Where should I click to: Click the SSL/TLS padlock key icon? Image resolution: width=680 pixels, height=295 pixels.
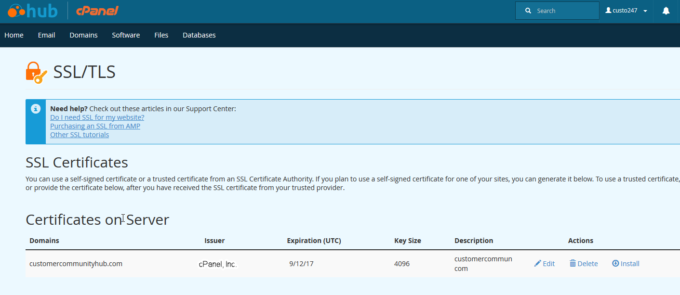click(36, 73)
